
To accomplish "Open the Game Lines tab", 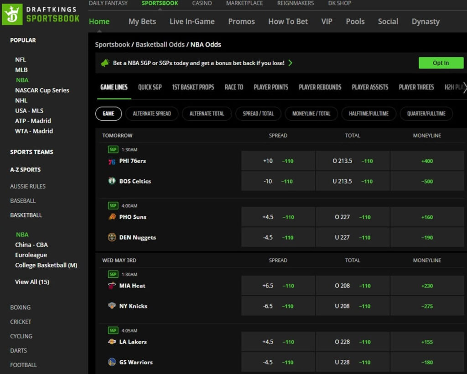I will click(x=114, y=87).
